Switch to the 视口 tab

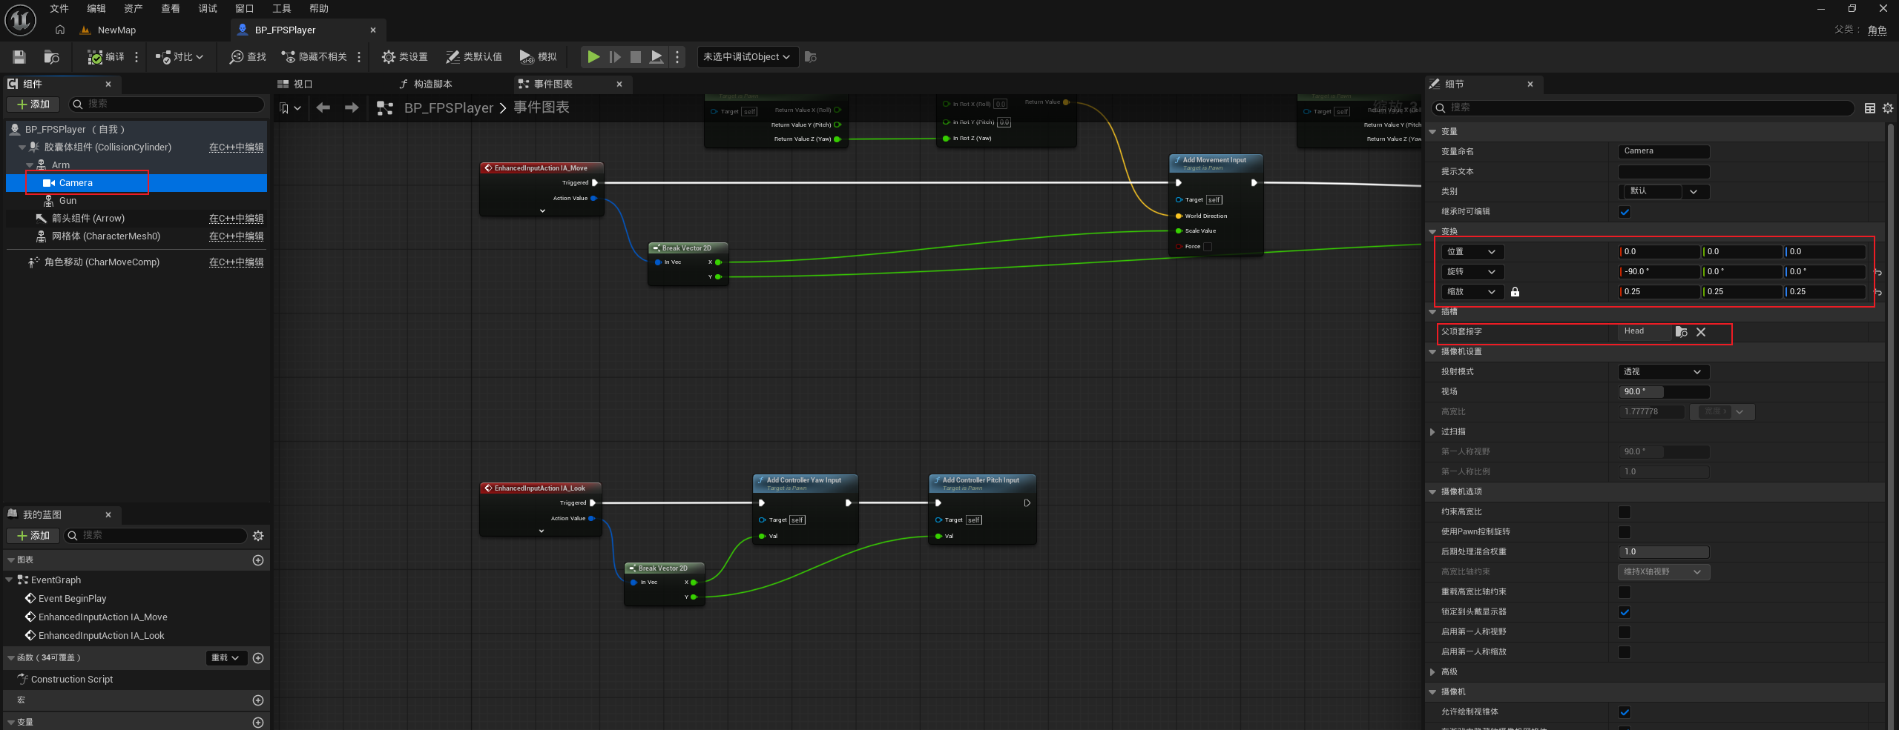coord(295,84)
